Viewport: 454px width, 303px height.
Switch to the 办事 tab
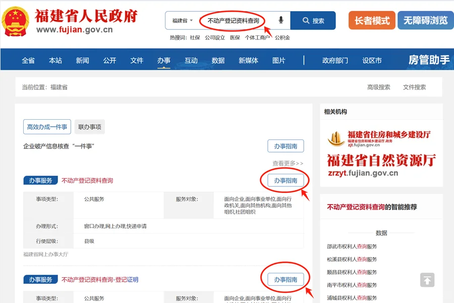[x=164, y=60]
